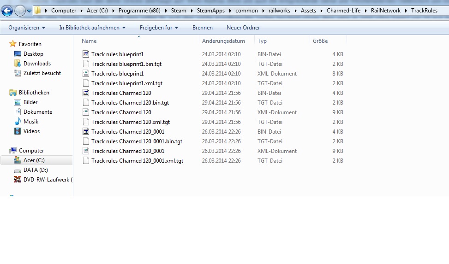This screenshot has width=449, height=264.
Task: Open the Musik library icon
Action: point(18,121)
